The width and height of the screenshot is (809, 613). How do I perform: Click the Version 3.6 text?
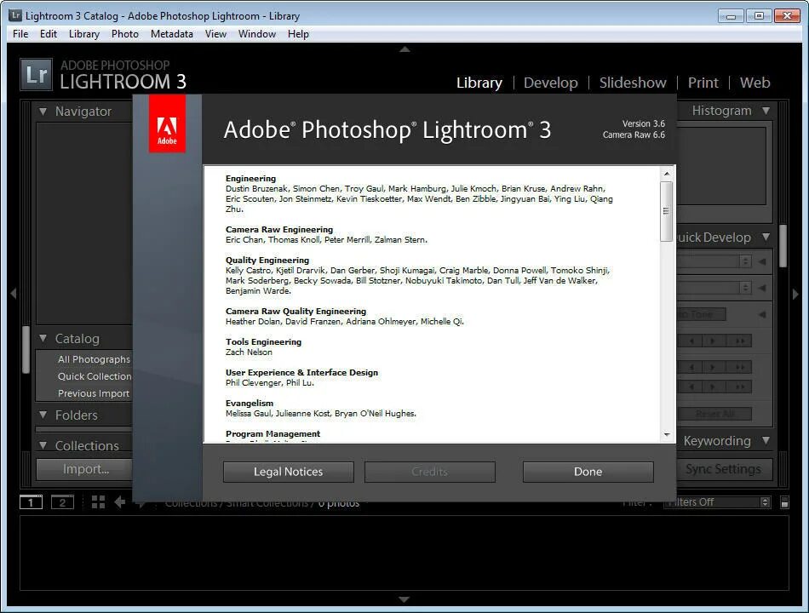point(644,123)
